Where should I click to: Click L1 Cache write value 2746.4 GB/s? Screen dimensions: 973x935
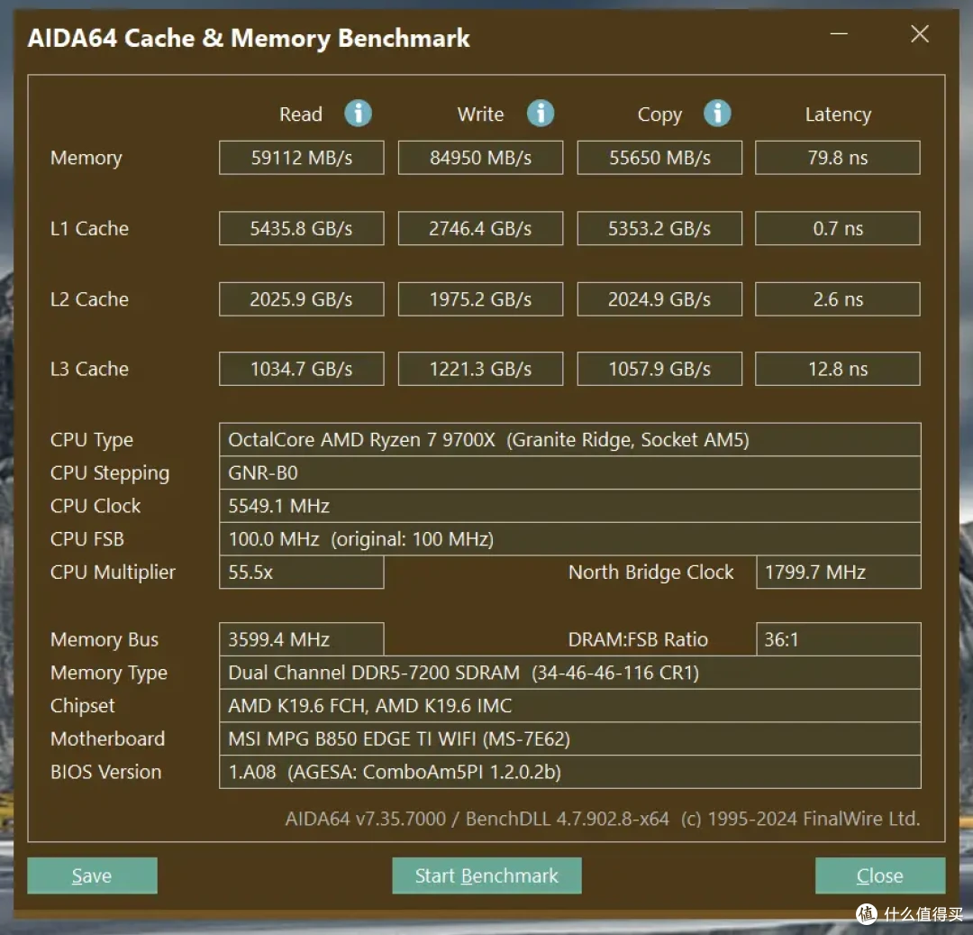[x=480, y=228]
